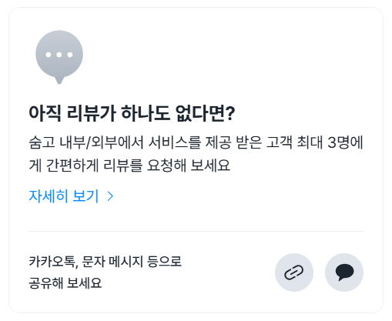Click the horizontal divider above share section

click(x=196, y=231)
